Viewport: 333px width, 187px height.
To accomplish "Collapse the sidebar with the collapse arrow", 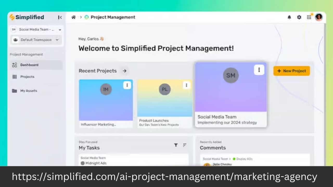I will (60, 17).
